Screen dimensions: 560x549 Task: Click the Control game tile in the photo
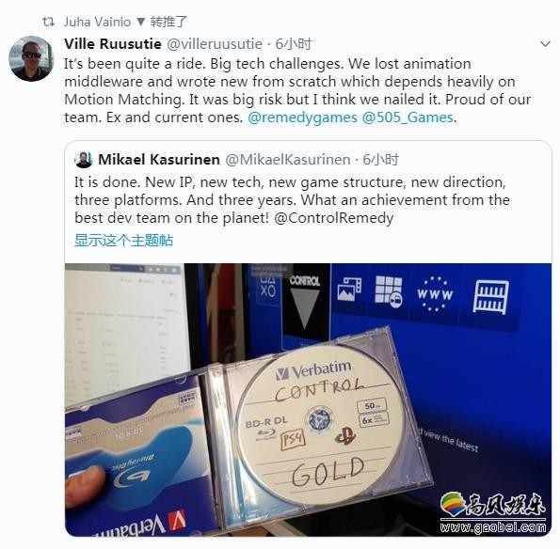(x=305, y=304)
